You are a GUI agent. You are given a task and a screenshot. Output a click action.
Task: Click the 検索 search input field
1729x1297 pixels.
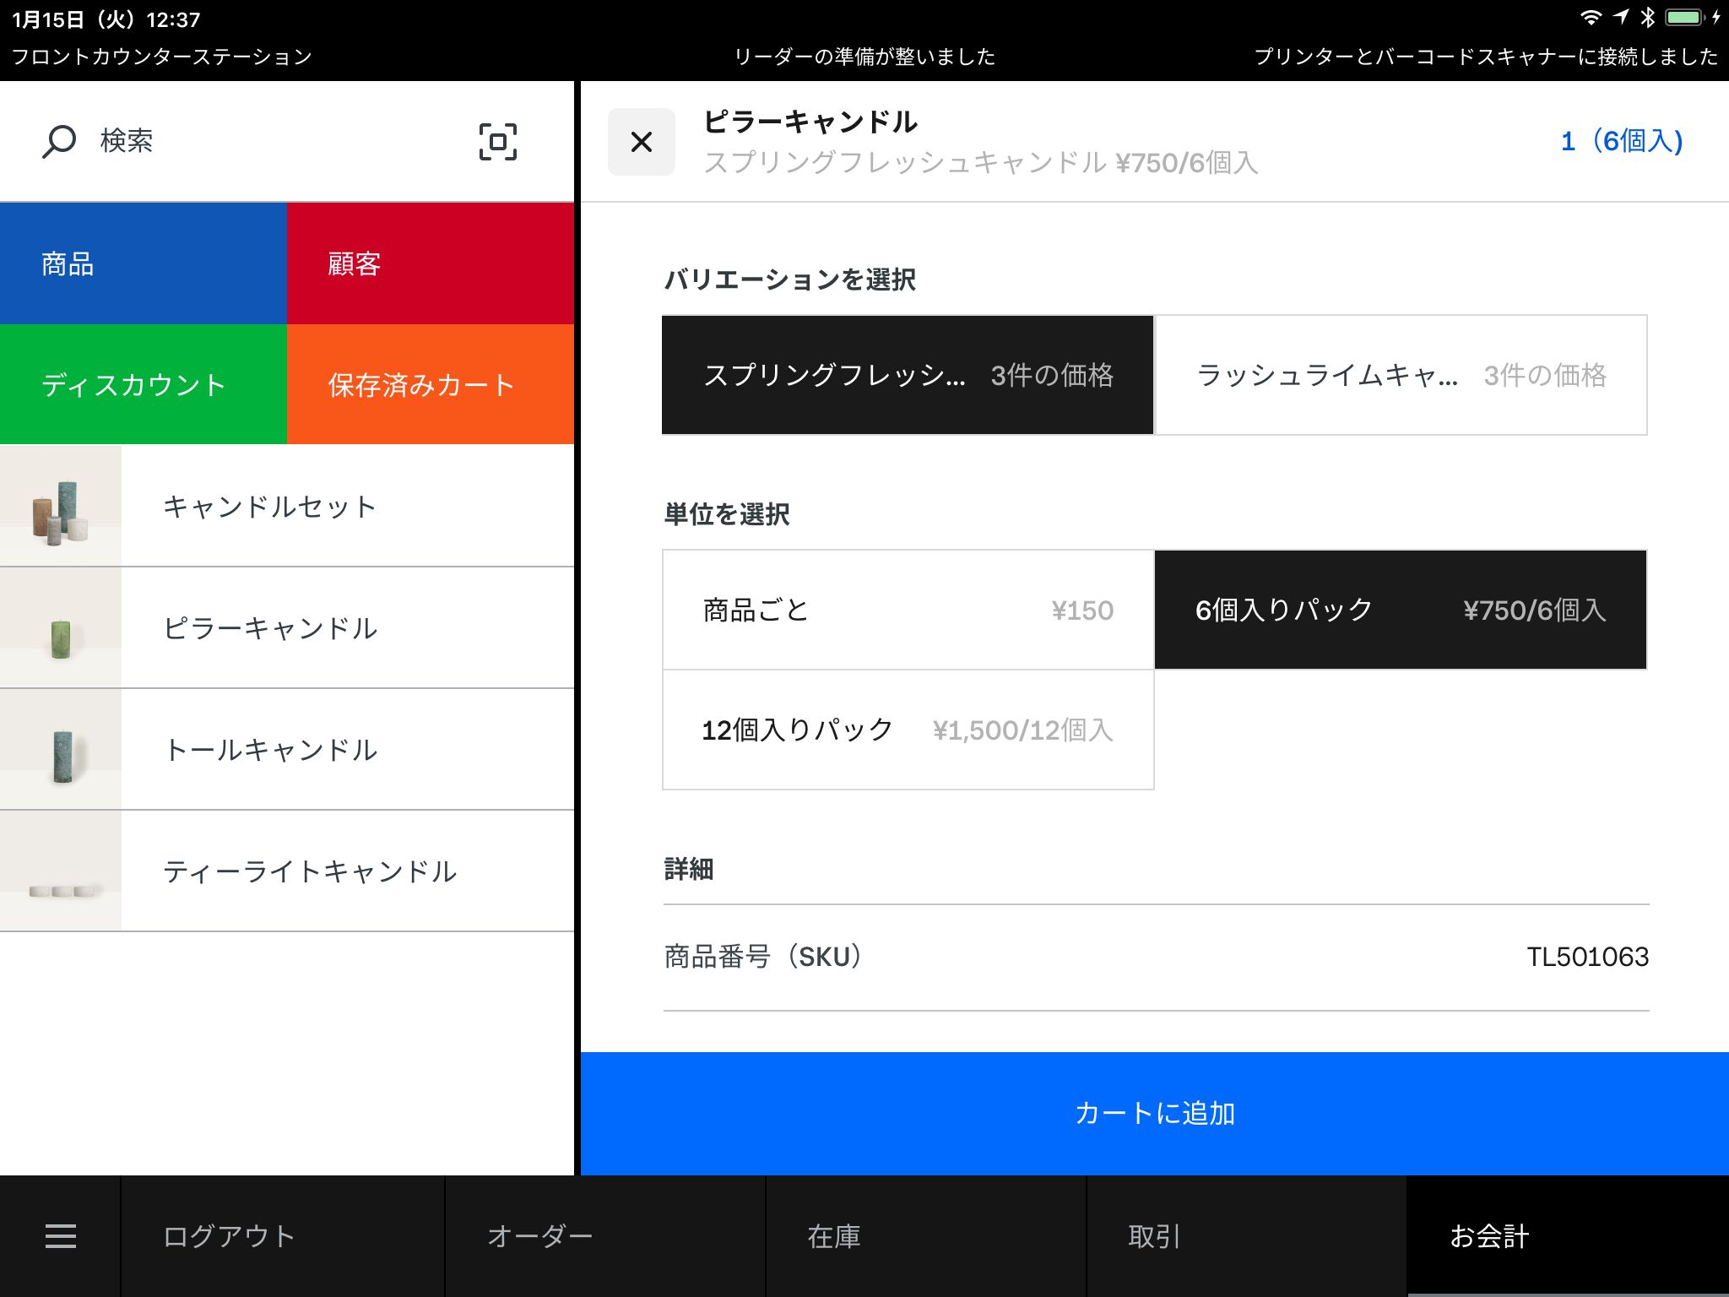(x=253, y=142)
